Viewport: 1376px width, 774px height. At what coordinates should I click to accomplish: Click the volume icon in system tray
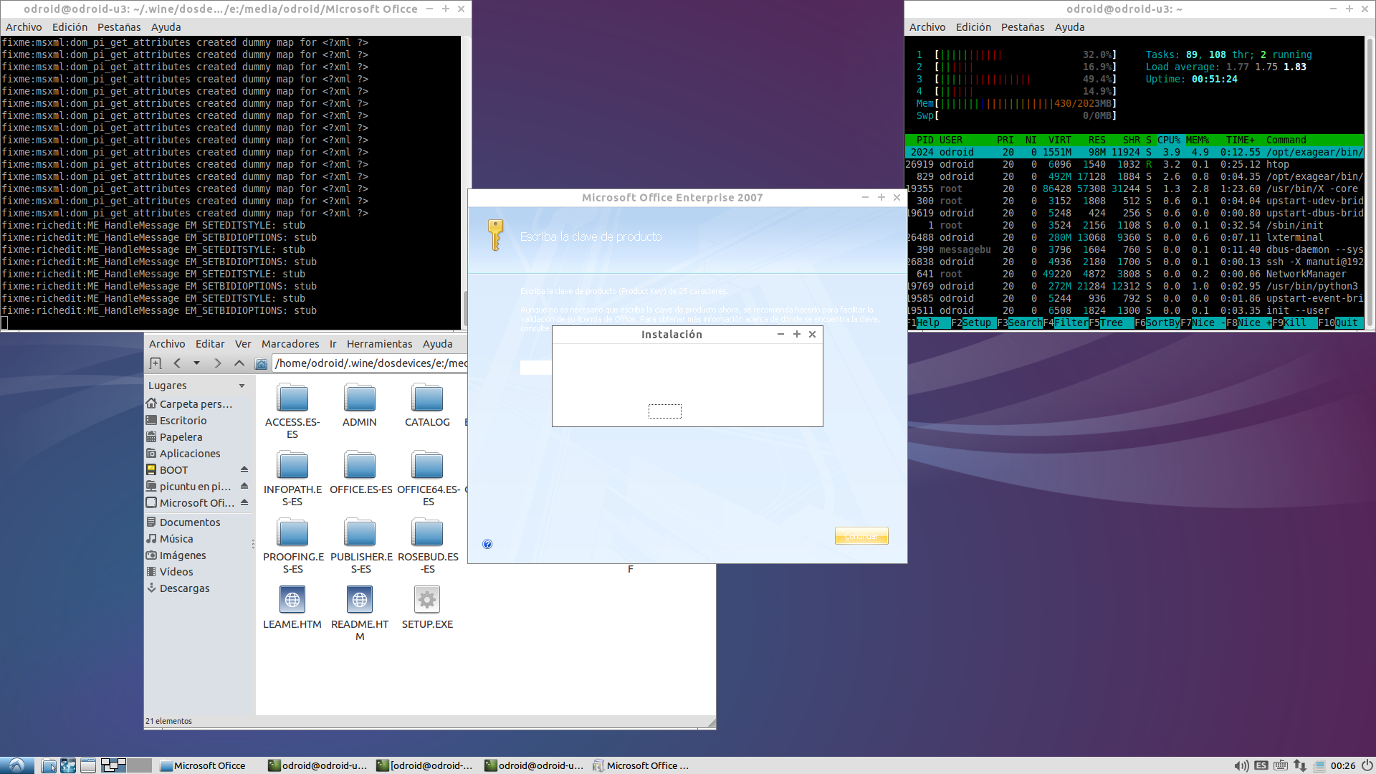click(1241, 765)
